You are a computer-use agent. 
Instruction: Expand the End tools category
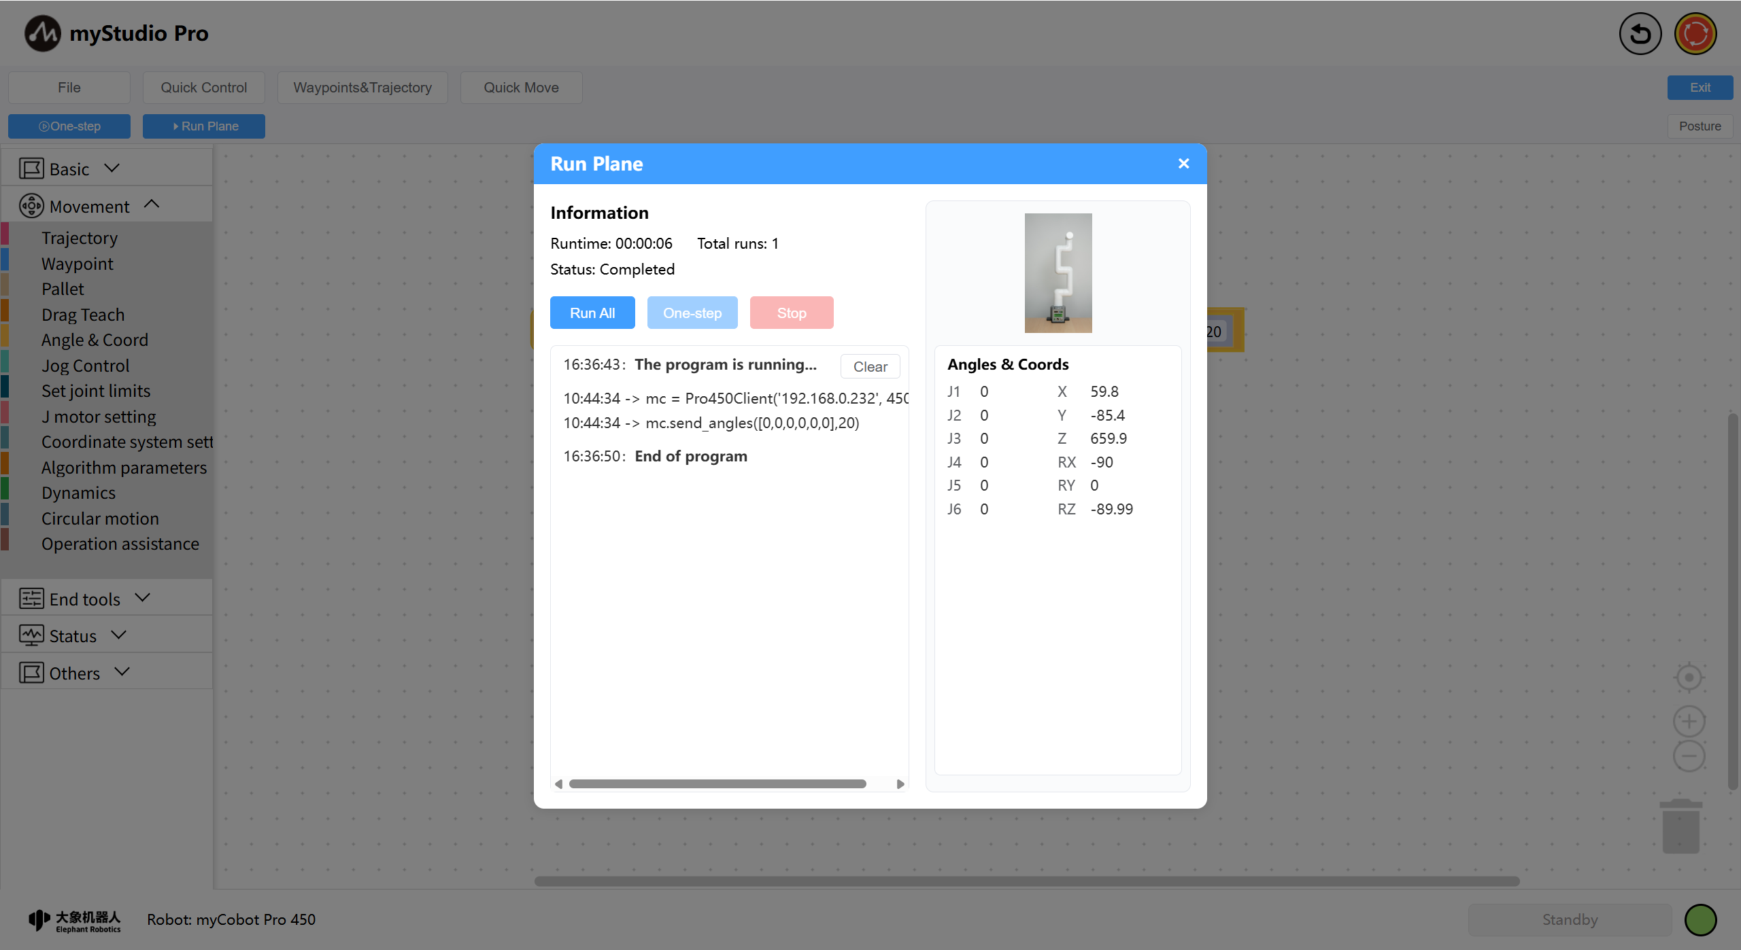[85, 599]
